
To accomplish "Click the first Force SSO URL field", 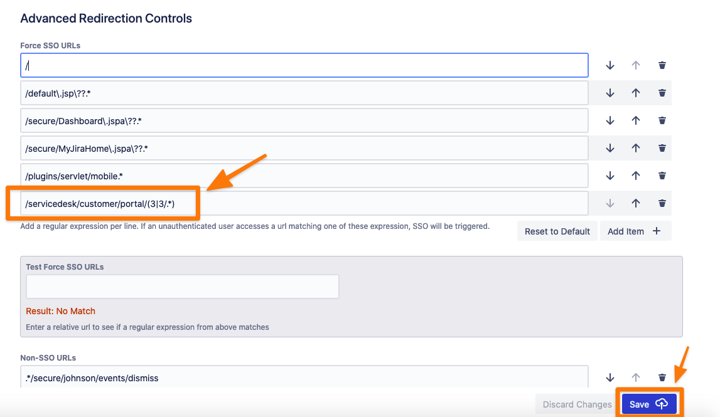I will 304,65.
